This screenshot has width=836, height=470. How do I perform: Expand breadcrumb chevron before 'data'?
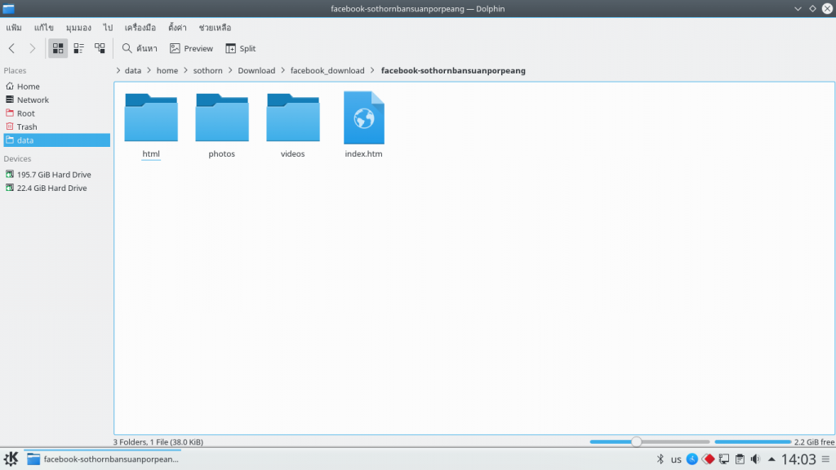click(118, 70)
